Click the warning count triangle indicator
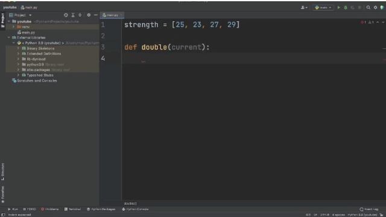The width and height of the screenshot is (386, 217). [371, 22]
